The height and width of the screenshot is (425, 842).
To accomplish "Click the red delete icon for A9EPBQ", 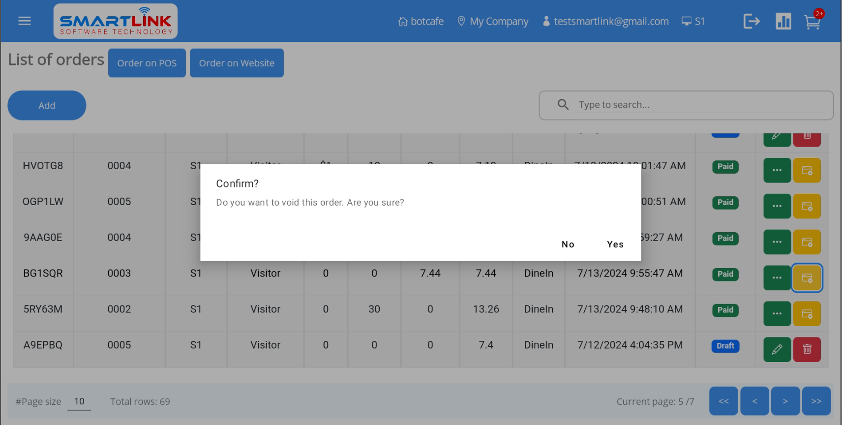I will [807, 349].
